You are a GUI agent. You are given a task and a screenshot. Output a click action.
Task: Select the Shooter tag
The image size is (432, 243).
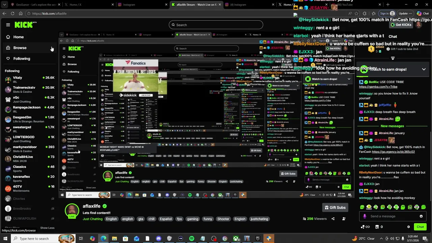(x=223, y=219)
